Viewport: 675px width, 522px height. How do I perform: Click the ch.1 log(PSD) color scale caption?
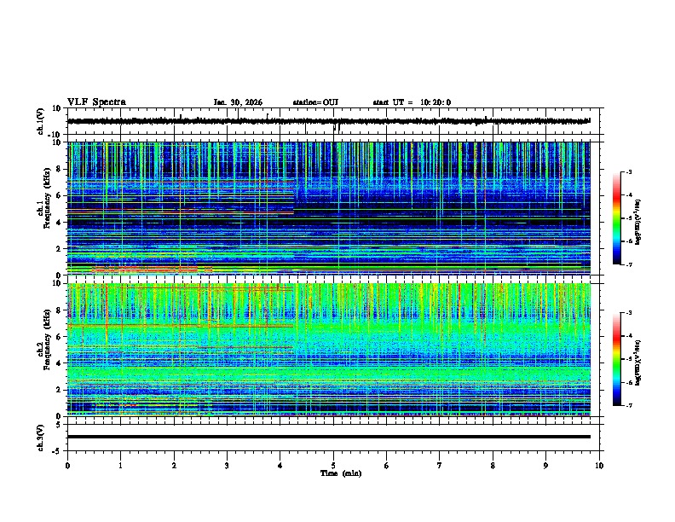coord(638,222)
